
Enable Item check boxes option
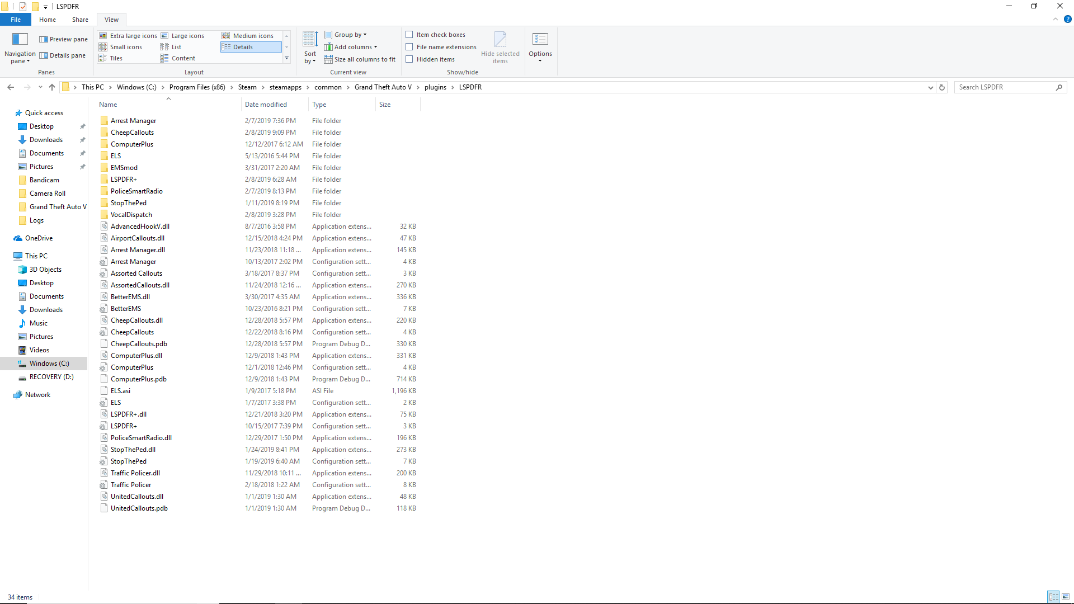(x=409, y=35)
